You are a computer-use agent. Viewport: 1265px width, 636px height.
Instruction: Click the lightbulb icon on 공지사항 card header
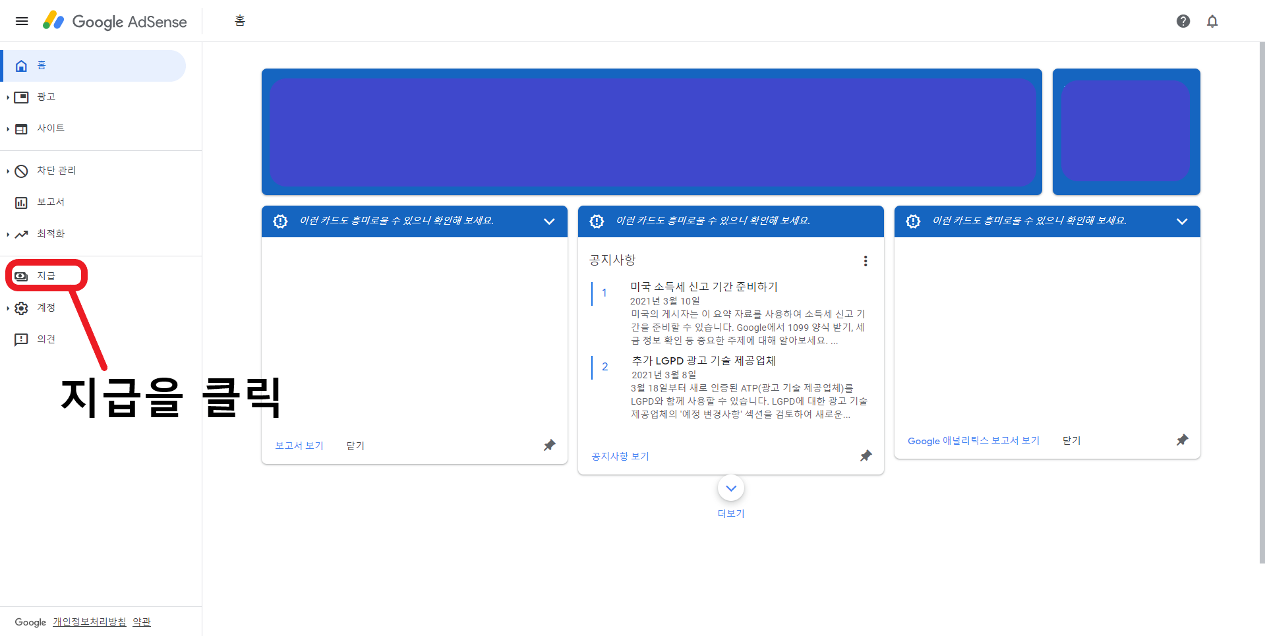(x=597, y=221)
